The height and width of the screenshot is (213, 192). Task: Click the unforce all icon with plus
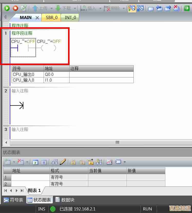click(x=91, y=162)
